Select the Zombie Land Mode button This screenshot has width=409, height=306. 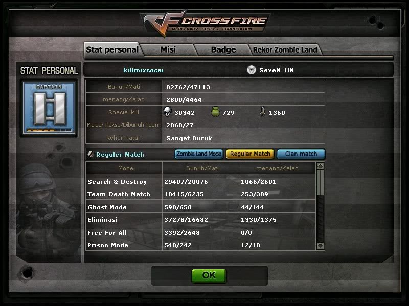pyautogui.click(x=199, y=154)
